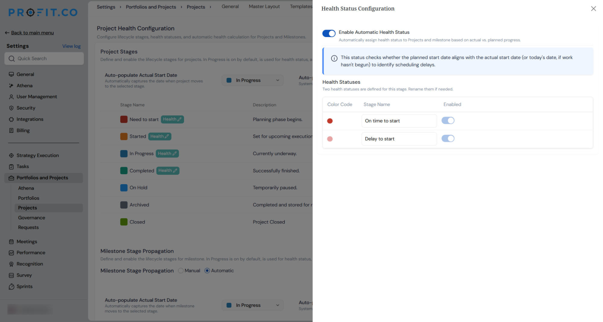Click the Survey icon
Viewport: 603px width, 322px height.
point(11,275)
